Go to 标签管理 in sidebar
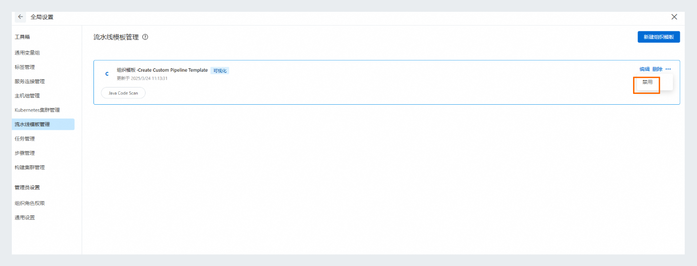The height and width of the screenshot is (266, 697). click(x=25, y=67)
